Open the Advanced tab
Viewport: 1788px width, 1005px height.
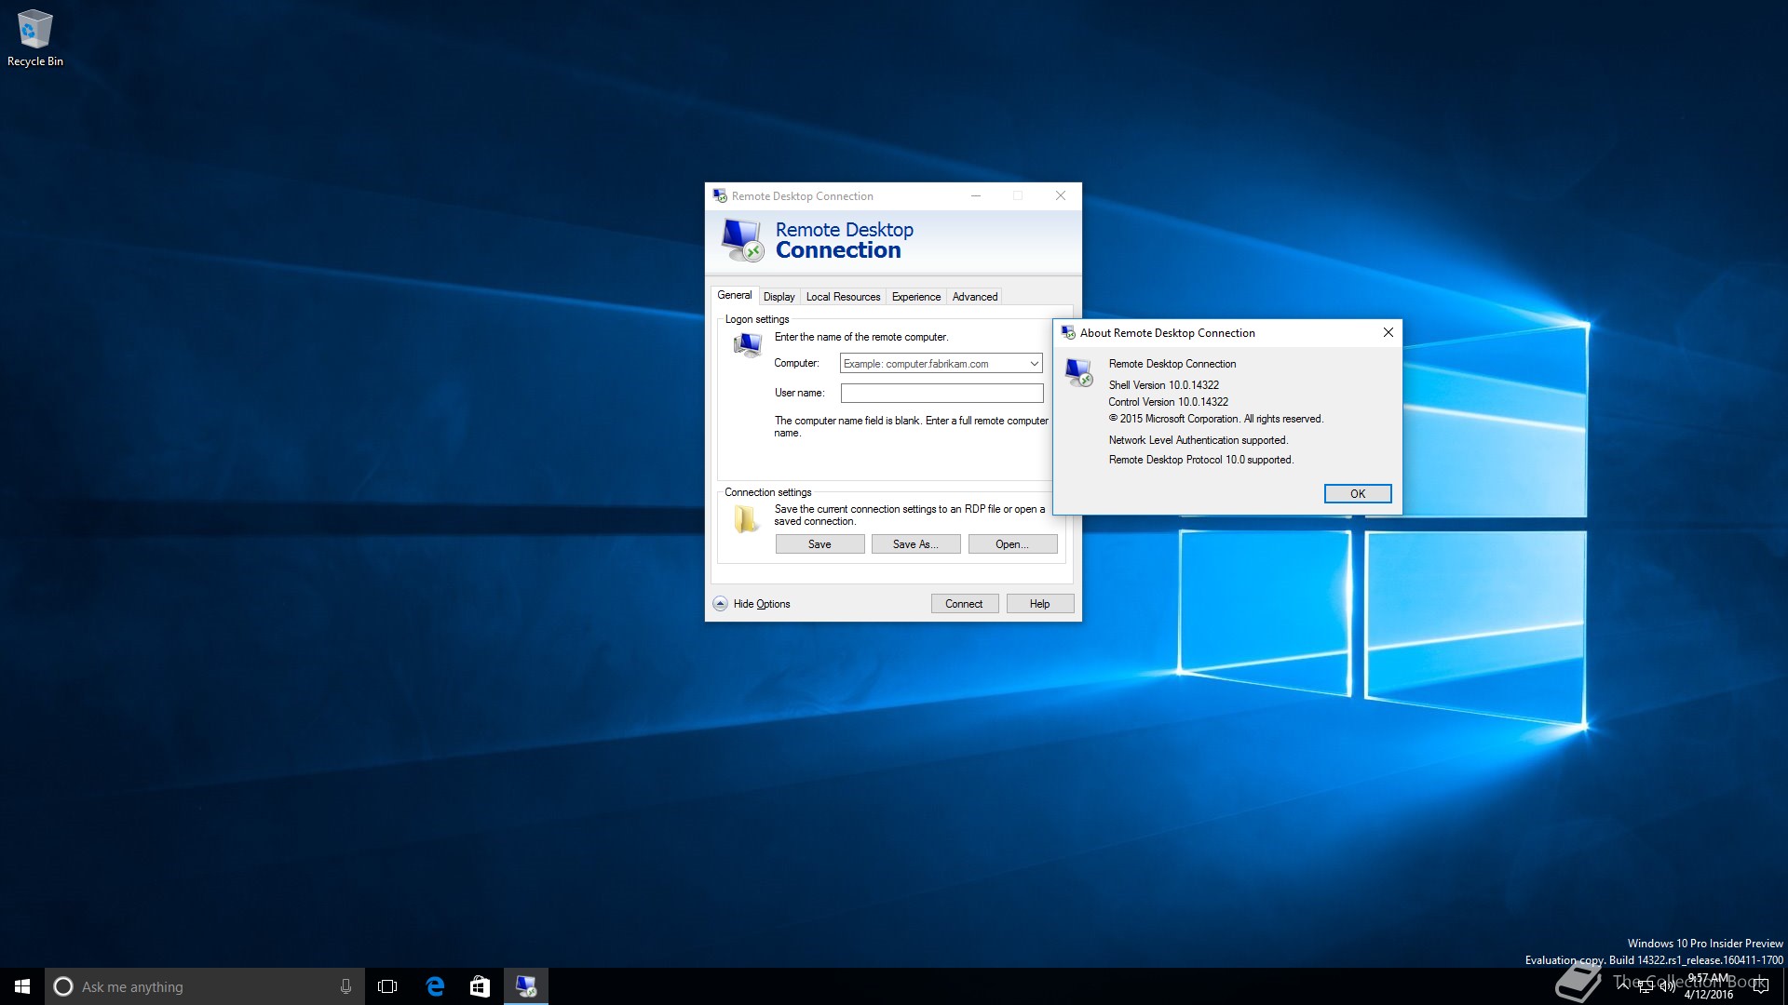[x=974, y=297]
